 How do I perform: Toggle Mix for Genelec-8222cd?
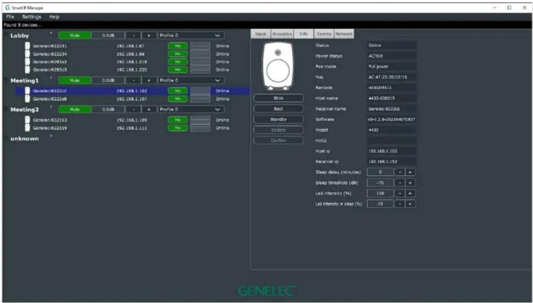[x=177, y=91]
